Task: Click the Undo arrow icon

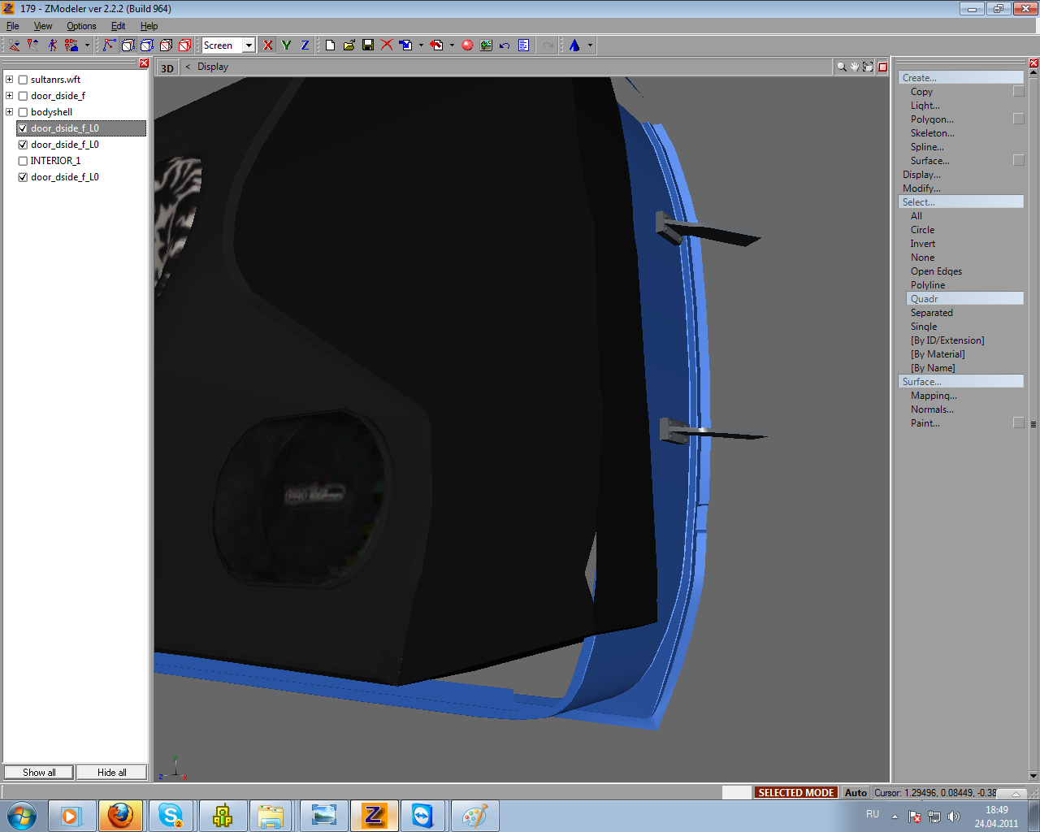Action: [505, 45]
